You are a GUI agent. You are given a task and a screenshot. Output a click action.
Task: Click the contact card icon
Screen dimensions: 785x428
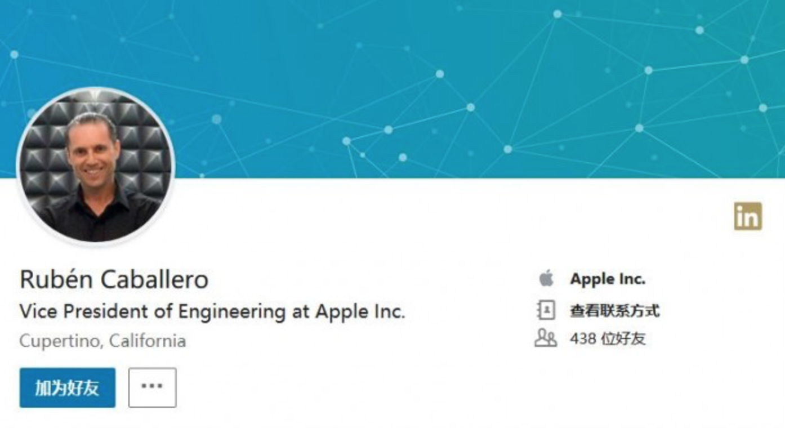(x=546, y=310)
